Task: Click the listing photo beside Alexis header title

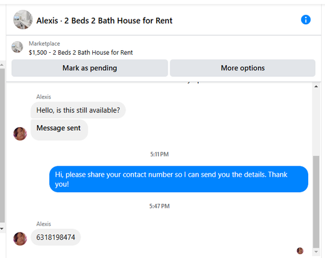Action: tap(23, 20)
